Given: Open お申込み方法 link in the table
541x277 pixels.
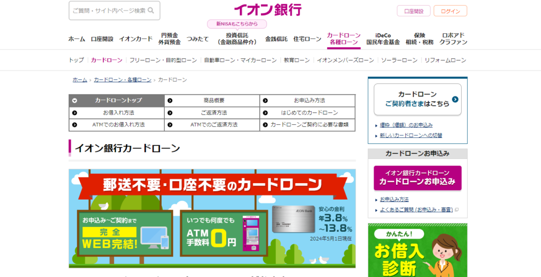Looking at the screenshot, I should (x=307, y=101).
